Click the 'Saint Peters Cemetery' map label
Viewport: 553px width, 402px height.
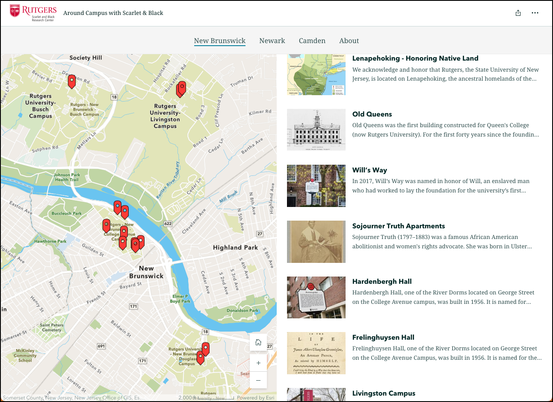pos(52,327)
